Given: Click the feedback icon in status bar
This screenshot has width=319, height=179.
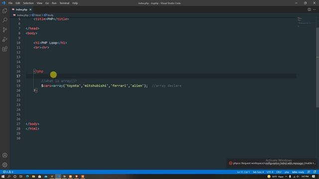Looking at the screenshot, I should pyautogui.click(x=309, y=172).
